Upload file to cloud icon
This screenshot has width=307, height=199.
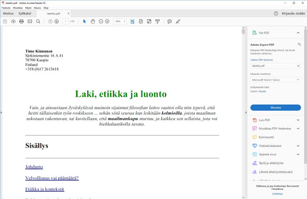[x=13, y=21]
